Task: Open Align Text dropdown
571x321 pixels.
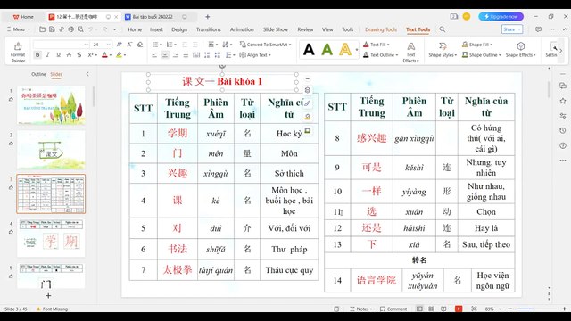Action: tap(255, 55)
